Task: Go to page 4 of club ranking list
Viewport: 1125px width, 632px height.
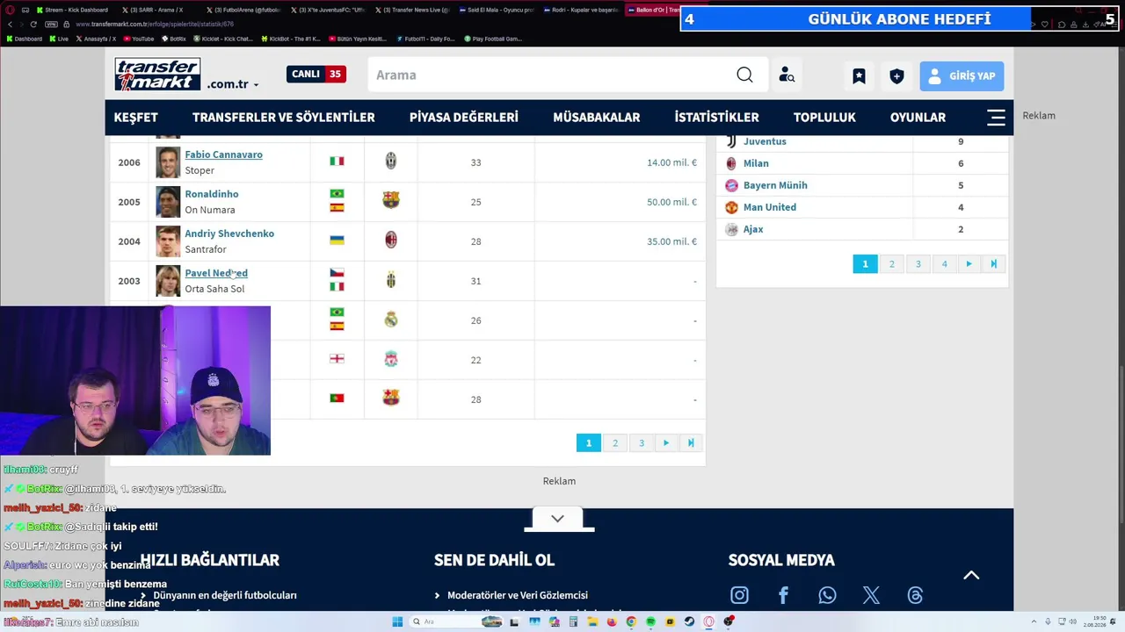Action: click(945, 264)
